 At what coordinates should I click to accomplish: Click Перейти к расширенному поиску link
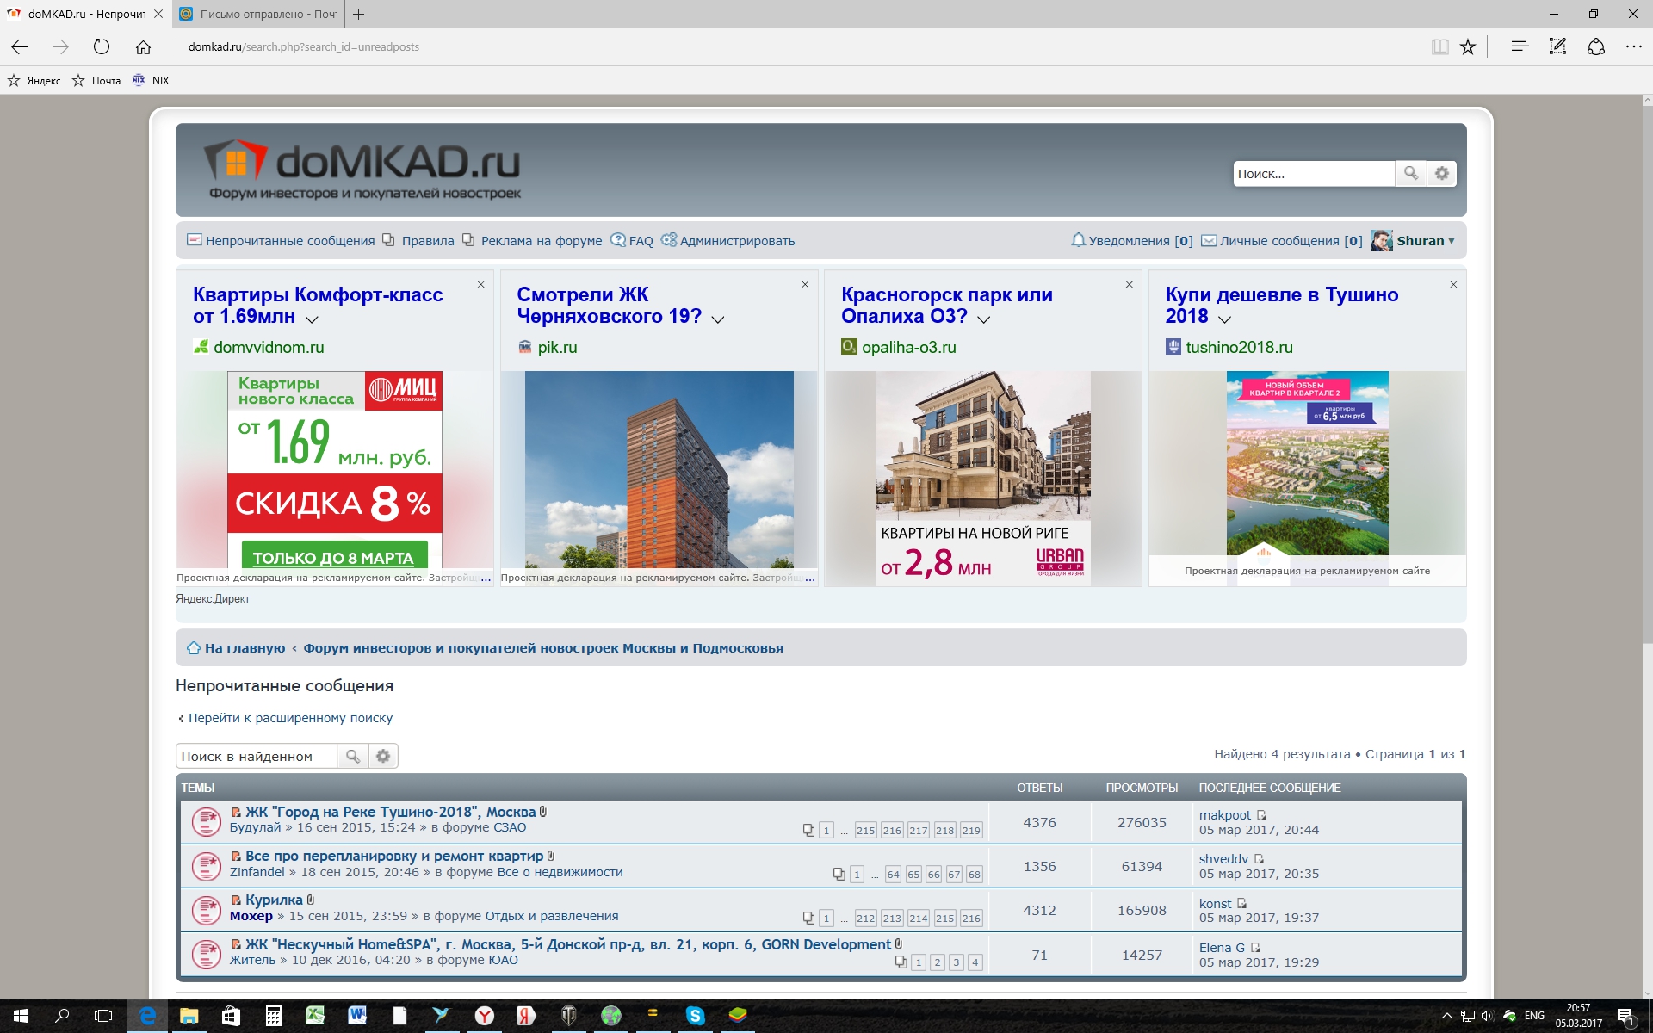(290, 718)
